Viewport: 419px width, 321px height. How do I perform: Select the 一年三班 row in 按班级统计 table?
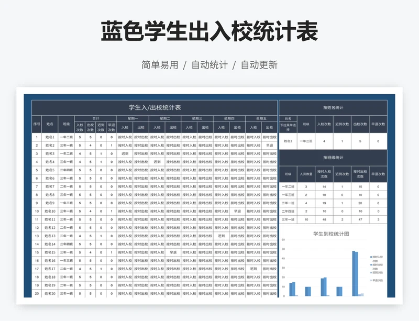click(333, 195)
